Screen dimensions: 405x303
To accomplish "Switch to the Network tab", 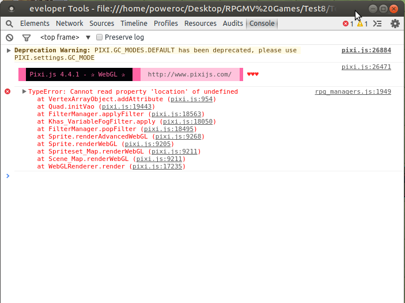I will [x=69, y=24].
